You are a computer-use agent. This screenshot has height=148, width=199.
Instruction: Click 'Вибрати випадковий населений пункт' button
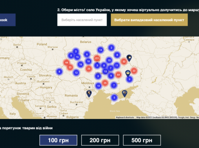(149, 20)
